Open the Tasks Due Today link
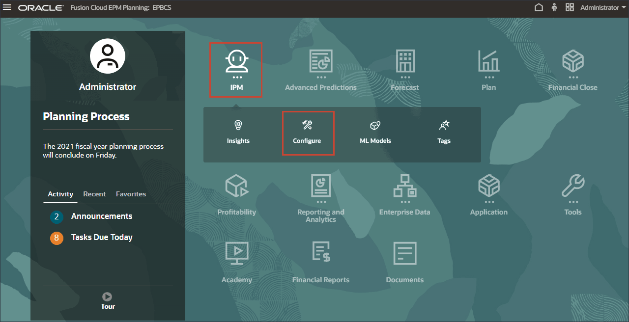The width and height of the screenshot is (629, 322). pos(102,237)
